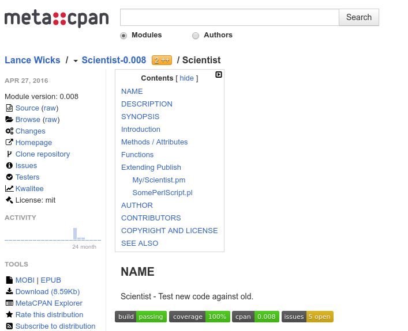Screen dimensions: 408x331
Task: Click the Testers checkmark icon
Action: (9, 177)
